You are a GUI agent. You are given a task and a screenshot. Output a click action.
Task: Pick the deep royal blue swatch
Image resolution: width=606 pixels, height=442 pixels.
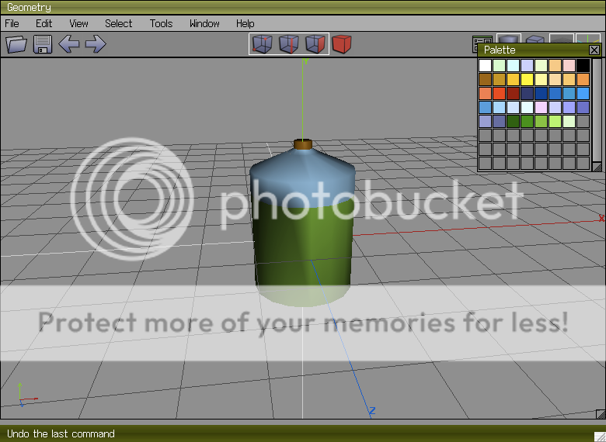point(541,93)
